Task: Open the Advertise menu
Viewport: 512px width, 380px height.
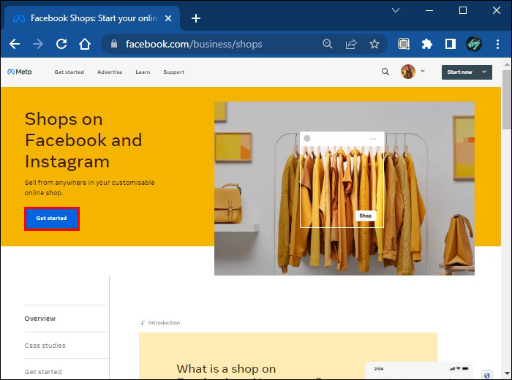Action: (x=110, y=72)
